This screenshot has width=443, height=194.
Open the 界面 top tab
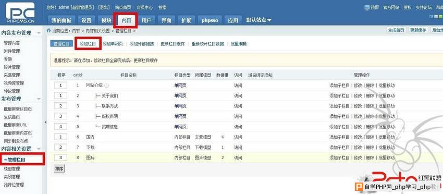coord(166,20)
